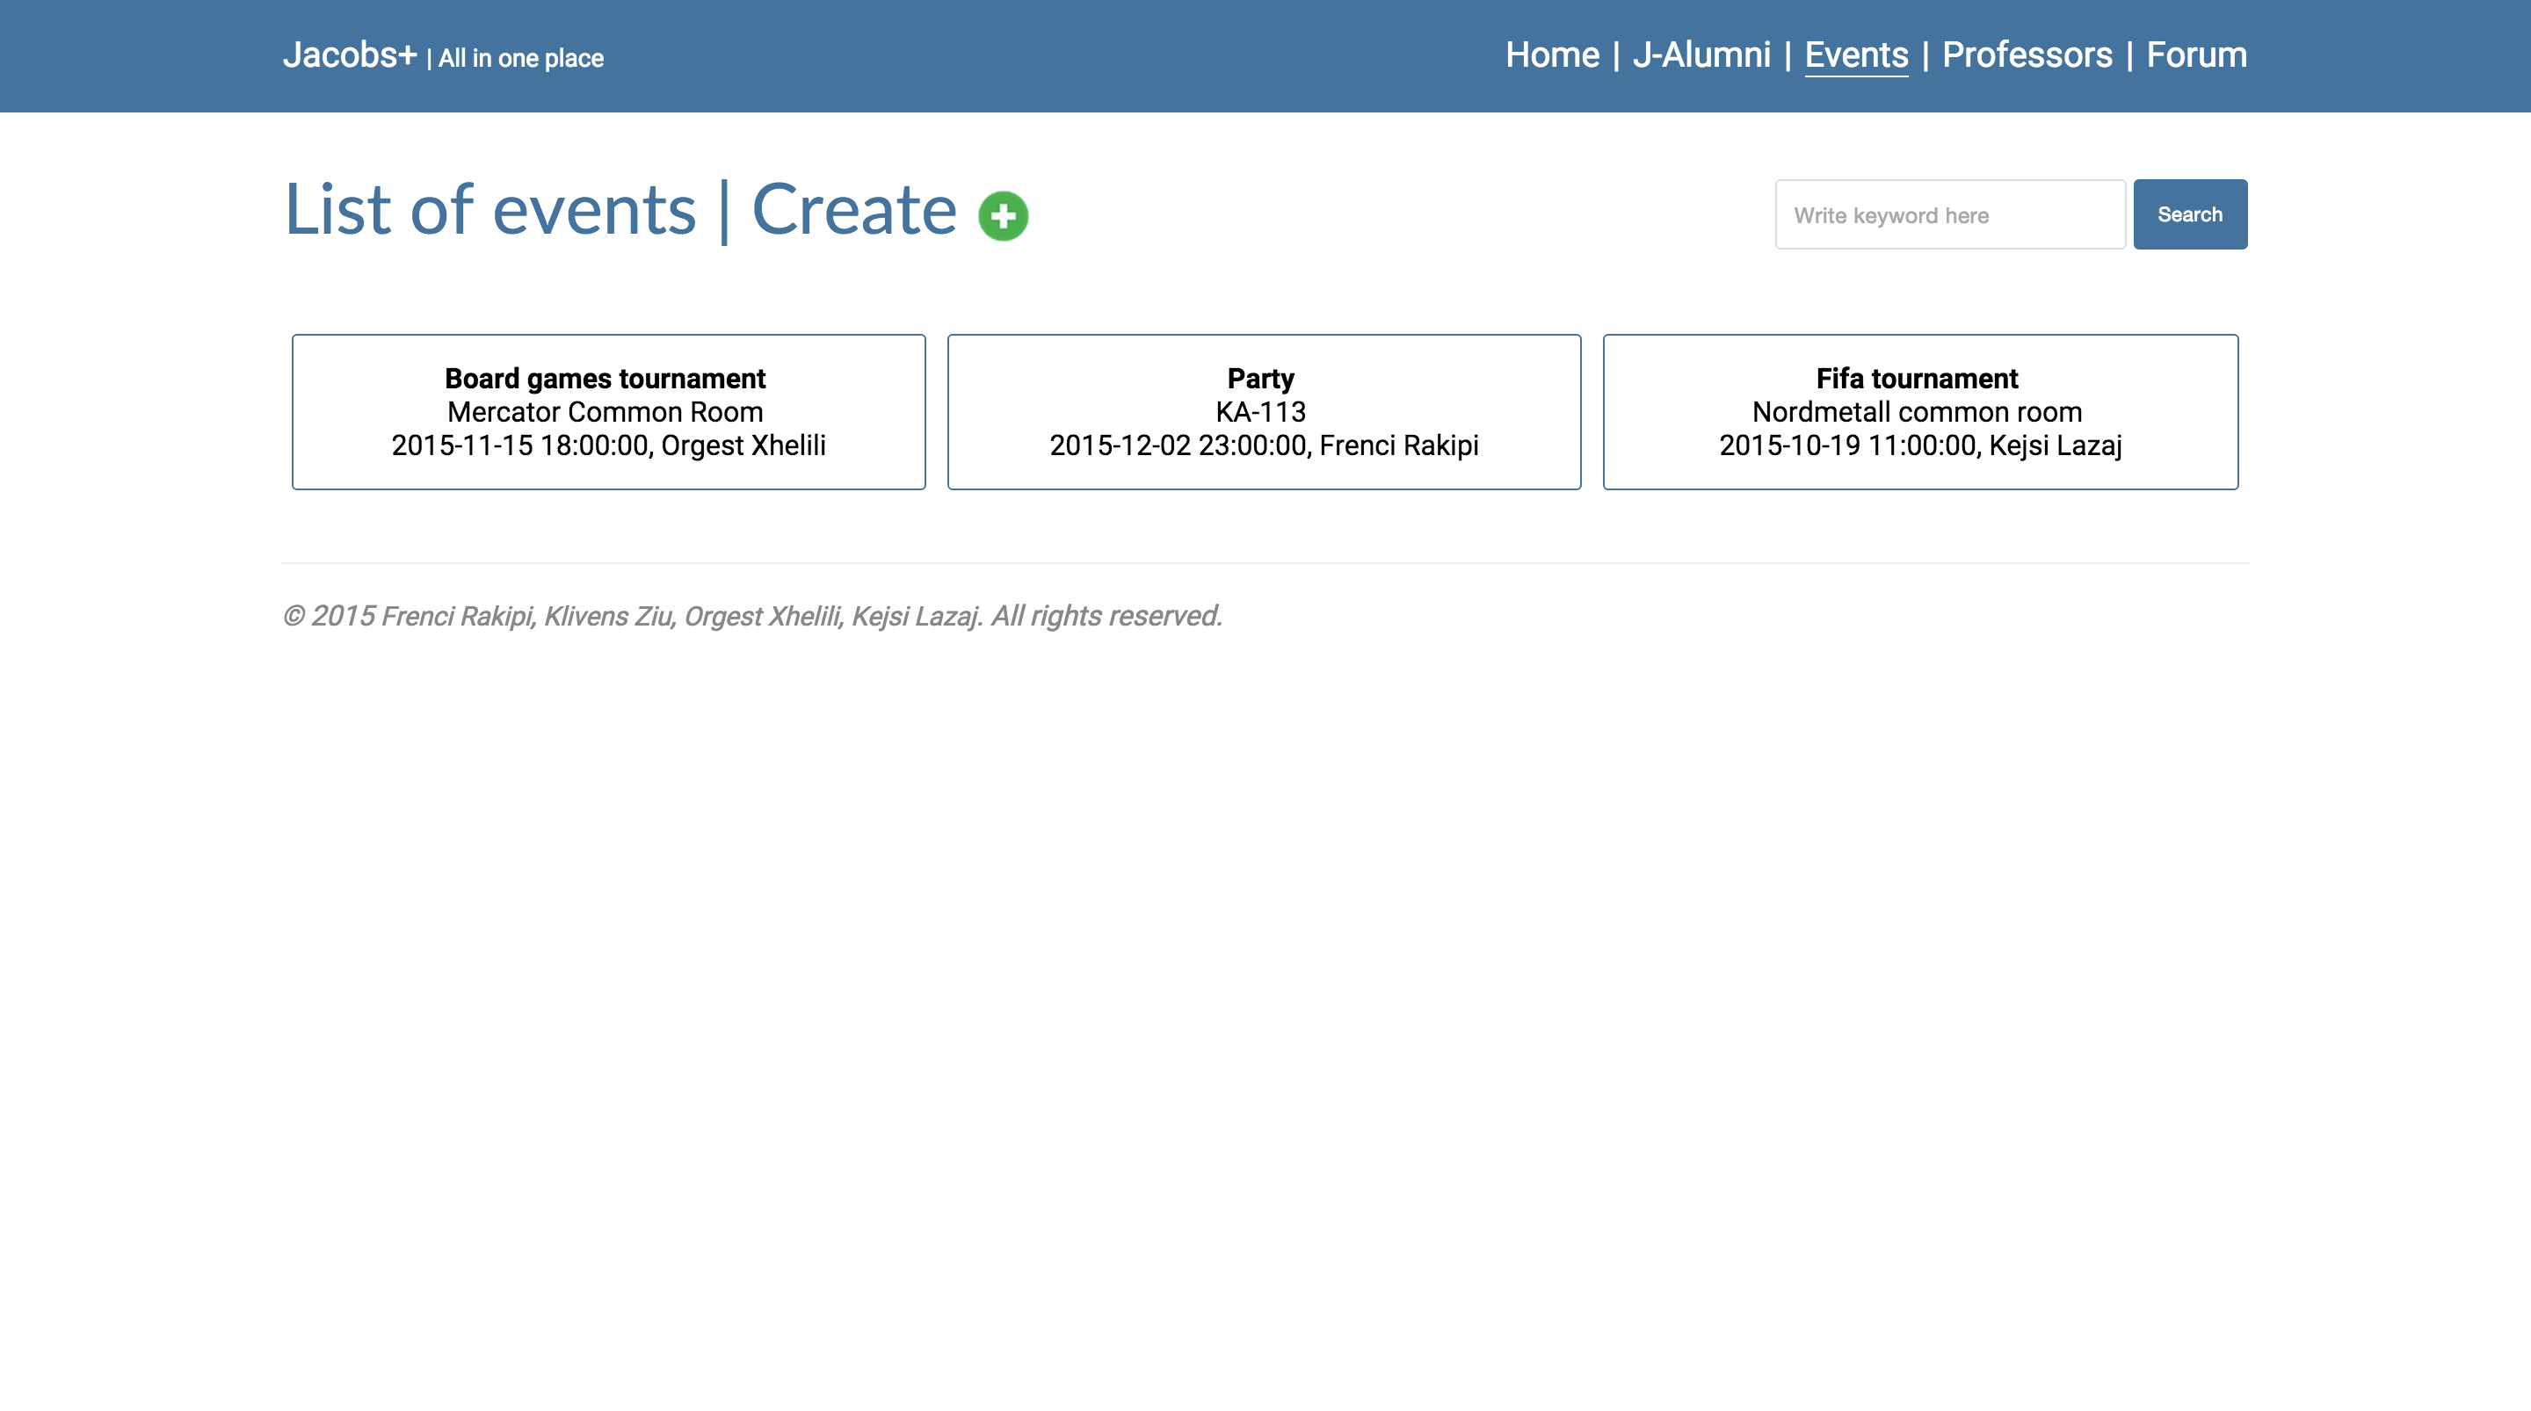Open the Home navigation link
Screen dimensions: 2531x1411
(x=1551, y=55)
